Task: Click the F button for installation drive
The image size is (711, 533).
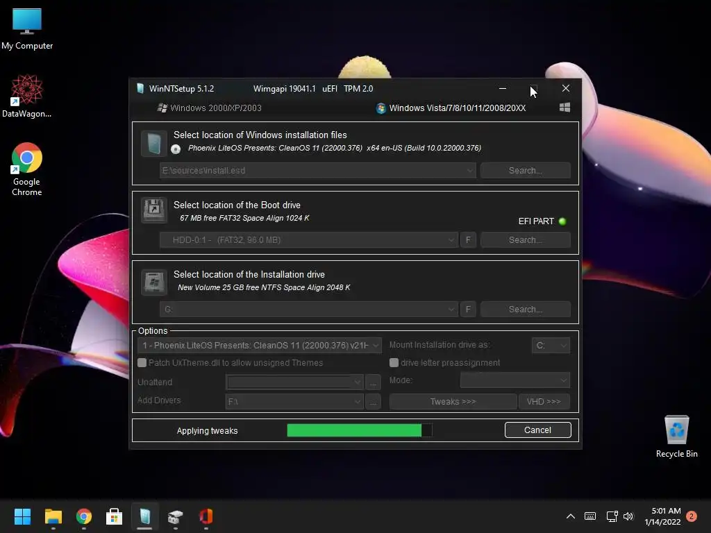Action: 468,309
